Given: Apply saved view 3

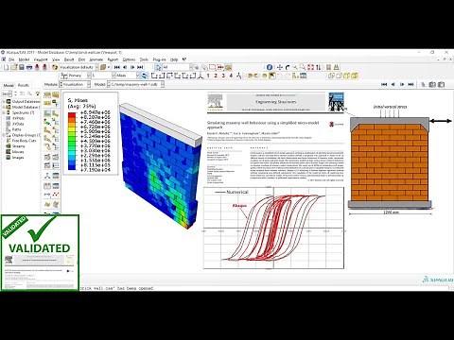Looking at the screenshot, I should tap(223, 76).
